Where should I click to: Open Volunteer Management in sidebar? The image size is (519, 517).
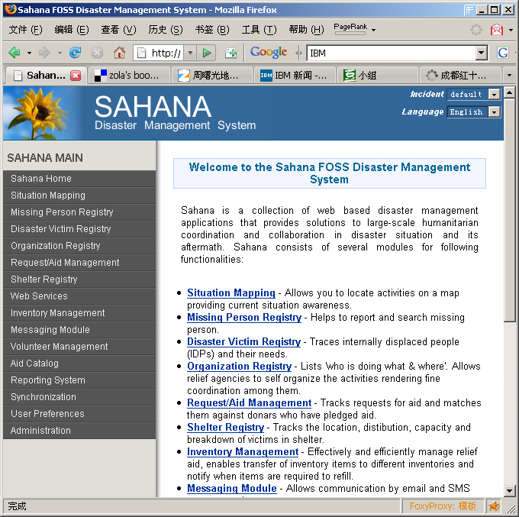[x=79, y=347]
